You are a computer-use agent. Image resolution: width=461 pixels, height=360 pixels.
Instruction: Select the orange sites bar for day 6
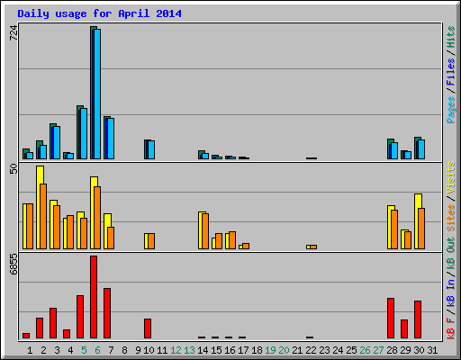tap(97, 218)
